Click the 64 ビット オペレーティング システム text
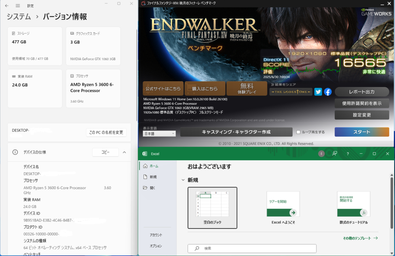This screenshot has height=256, width=395. [65, 248]
